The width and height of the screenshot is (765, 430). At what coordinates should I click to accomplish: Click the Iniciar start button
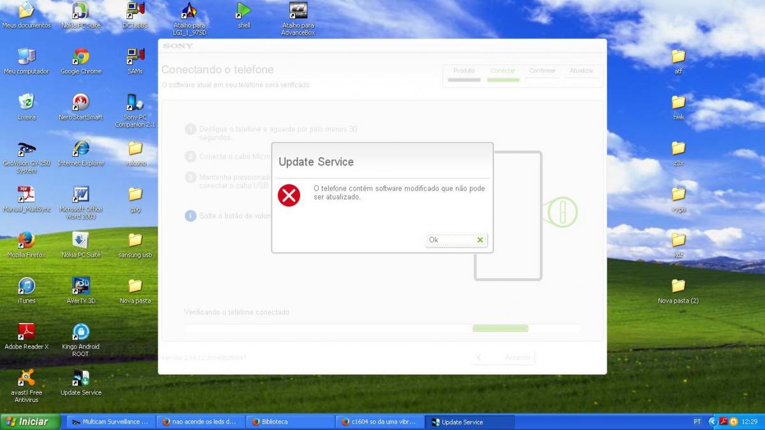click(x=30, y=422)
